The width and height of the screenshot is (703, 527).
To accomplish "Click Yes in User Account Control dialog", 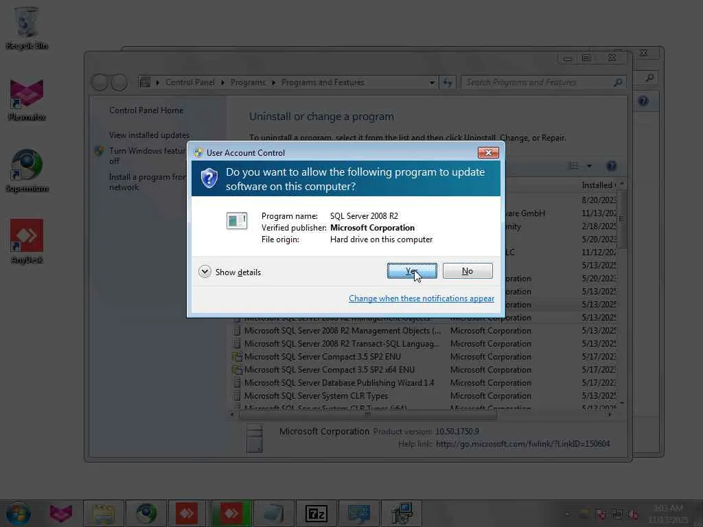I will 412,270.
